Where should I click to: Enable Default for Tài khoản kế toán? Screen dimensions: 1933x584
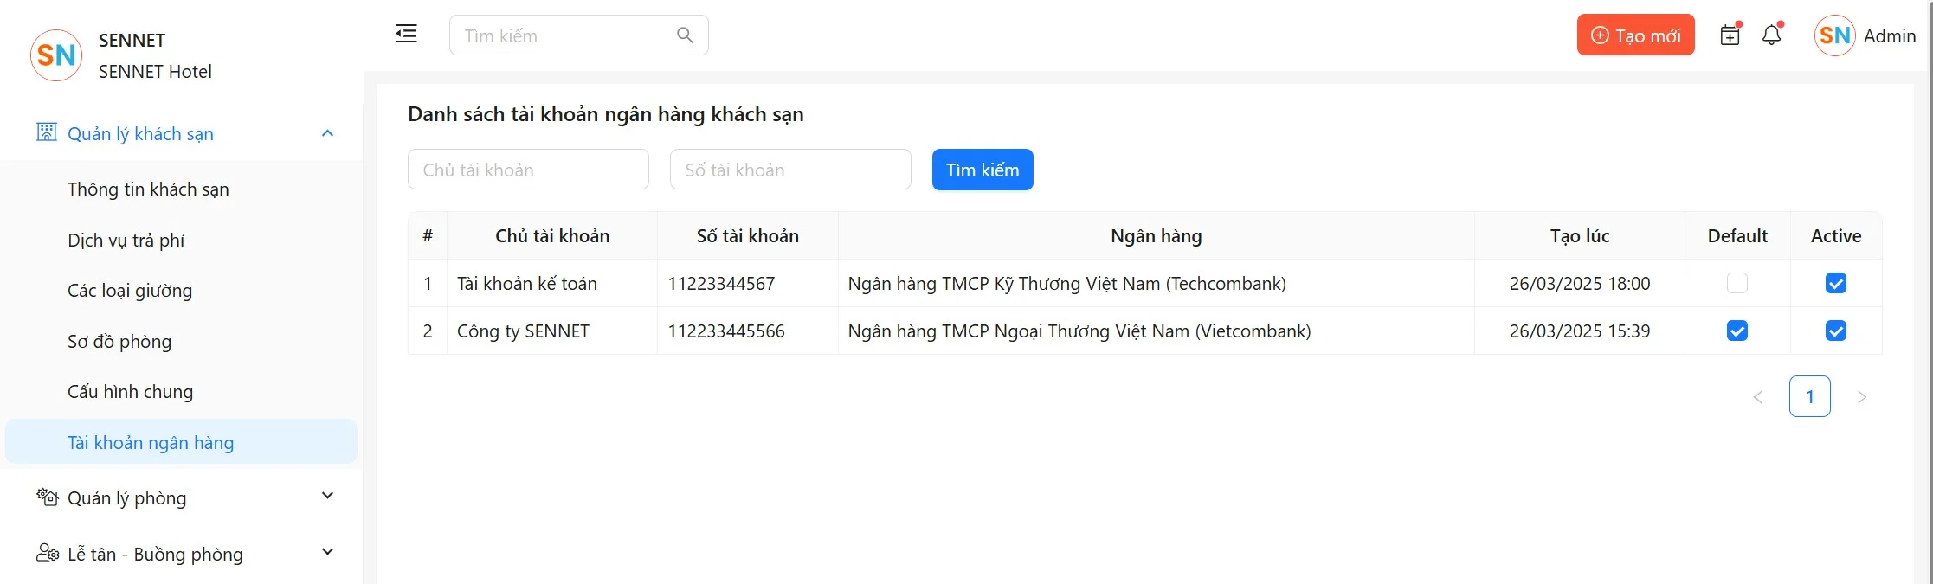coord(1736,284)
